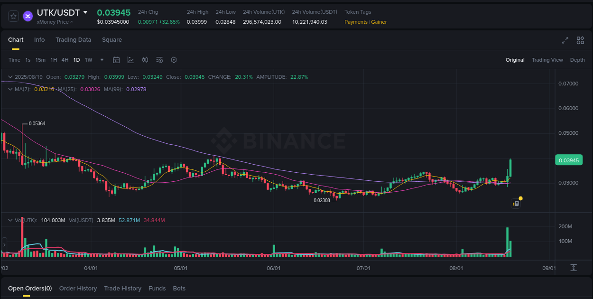Open the Funds tab at the bottom

click(x=157, y=288)
